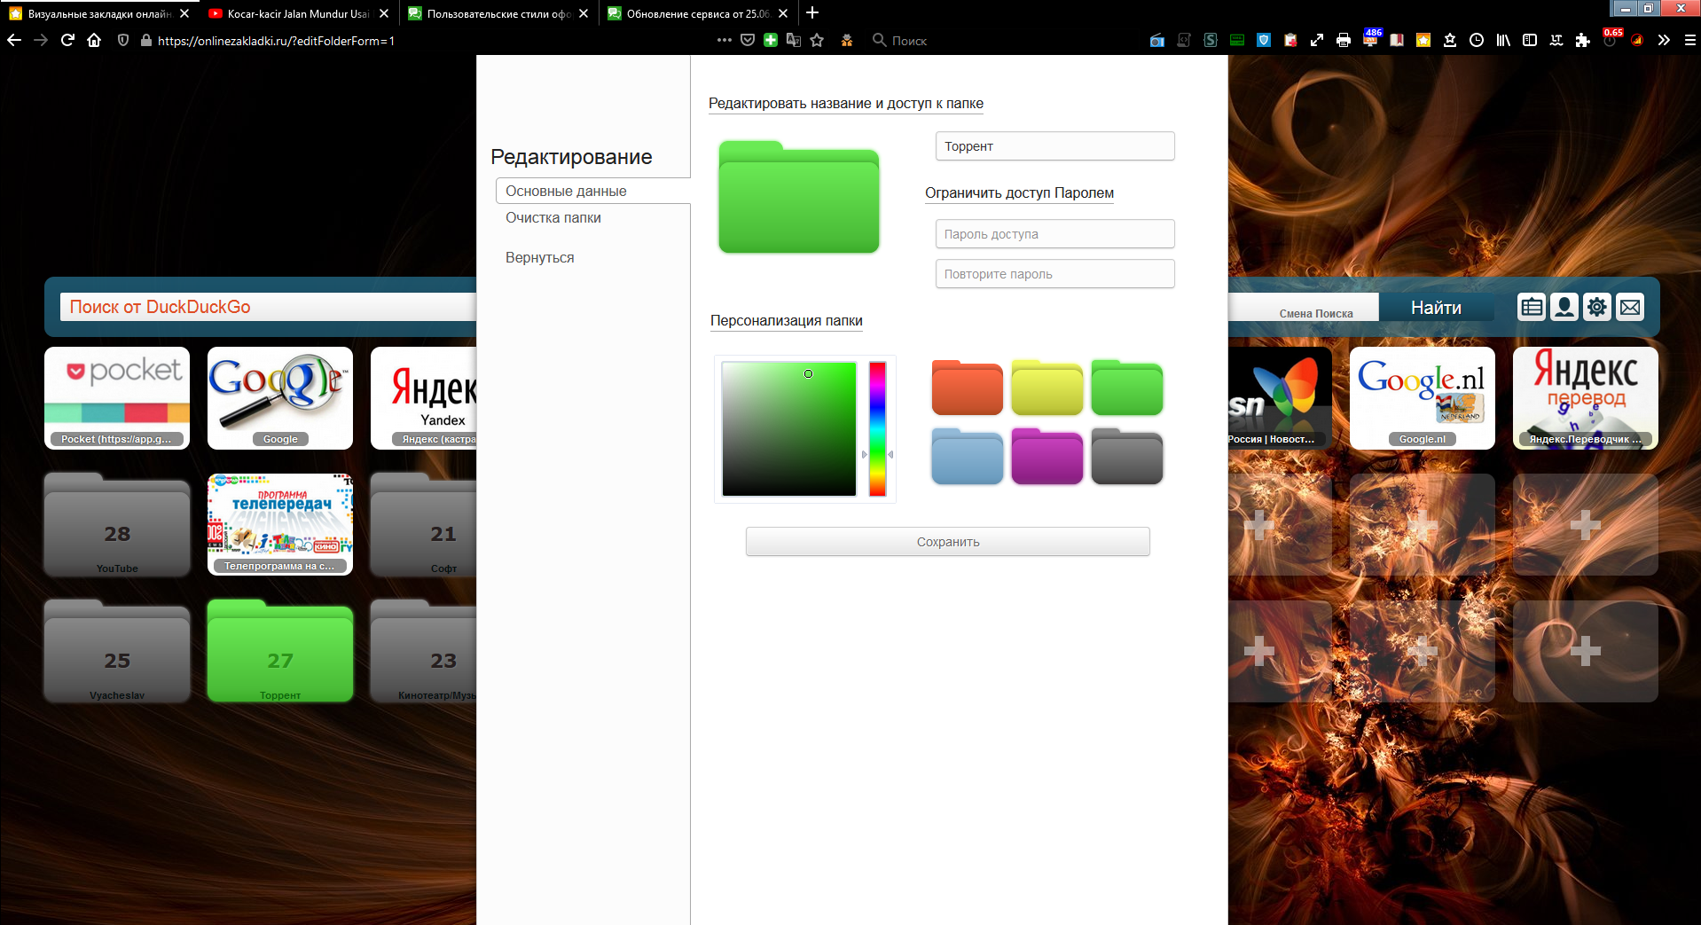The height and width of the screenshot is (925, 1701).
Task: Expand the toolbar overflow chevron
Action: tap(1664, 40)
